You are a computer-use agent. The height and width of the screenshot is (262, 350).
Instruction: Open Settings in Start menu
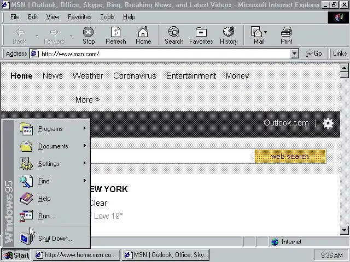coord(52,164)
